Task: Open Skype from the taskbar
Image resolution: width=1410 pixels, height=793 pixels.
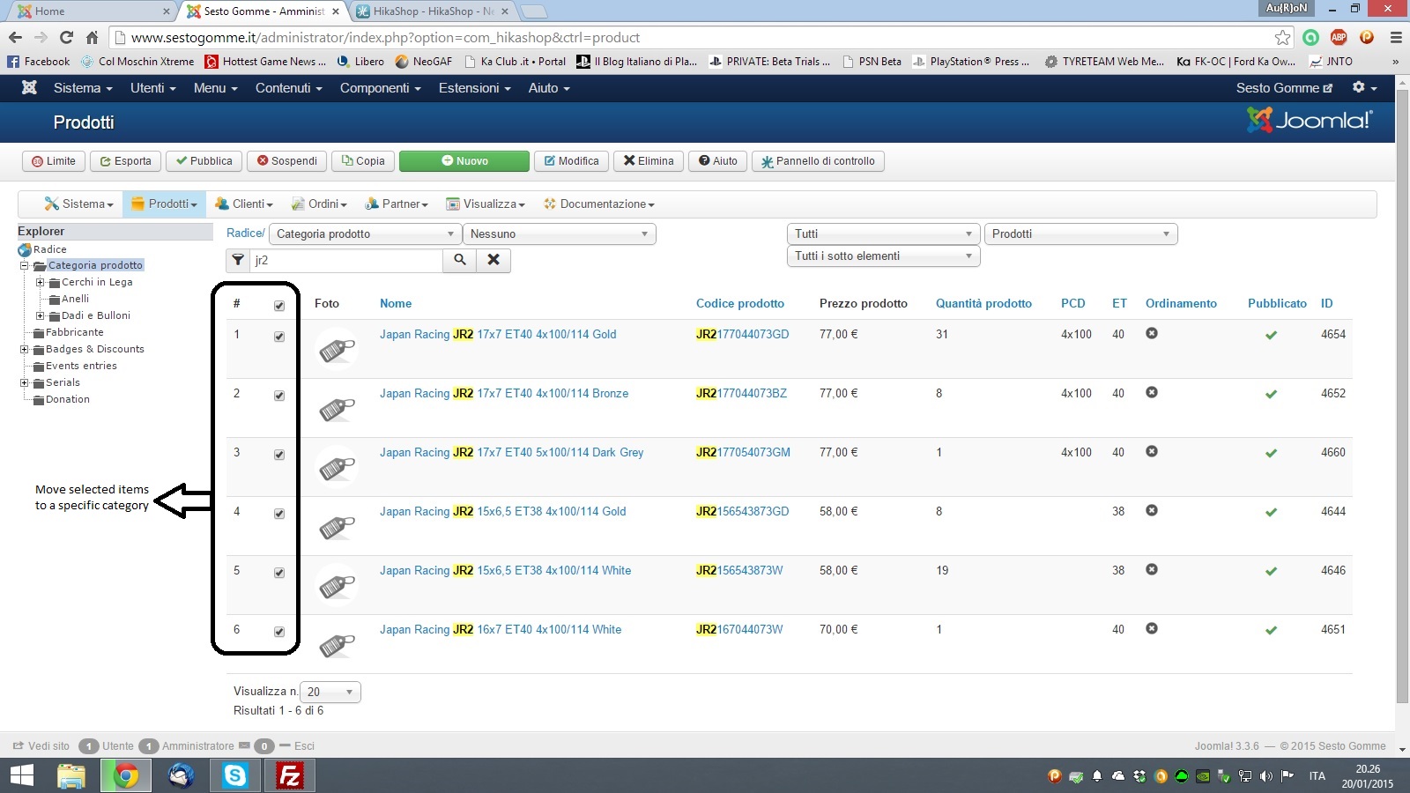Action: 235,775
